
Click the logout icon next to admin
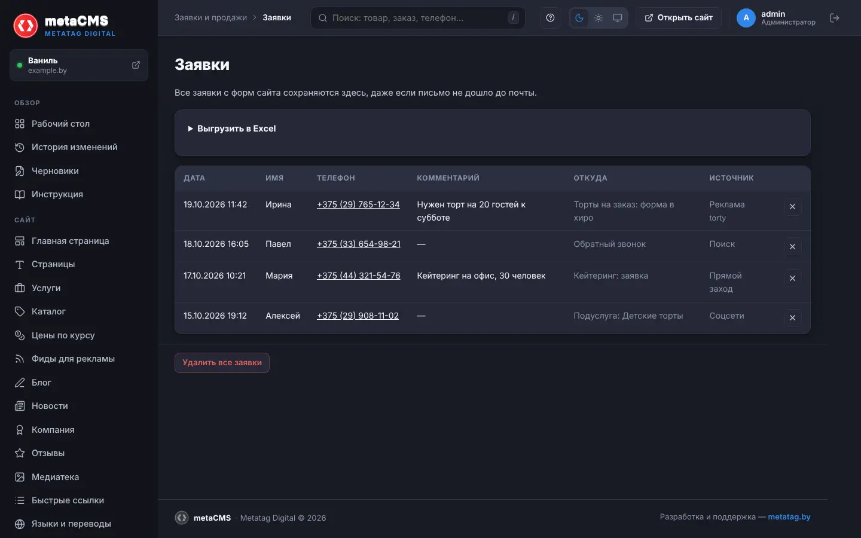tap(835, 18)
